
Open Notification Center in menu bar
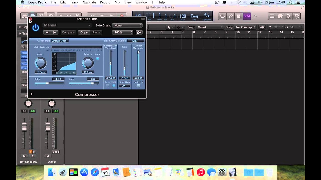coord(298,2)
